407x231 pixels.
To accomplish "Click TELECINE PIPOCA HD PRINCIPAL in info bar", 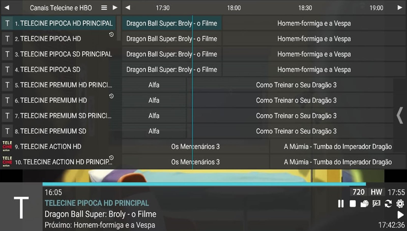I will (97, 203).
